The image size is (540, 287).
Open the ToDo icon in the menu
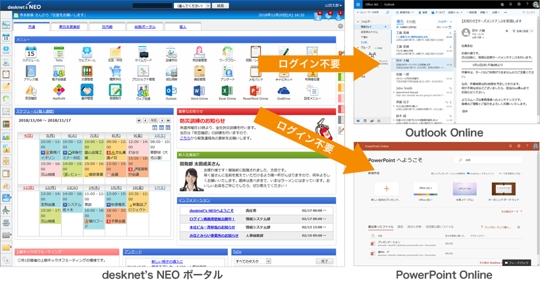point(59,53)
